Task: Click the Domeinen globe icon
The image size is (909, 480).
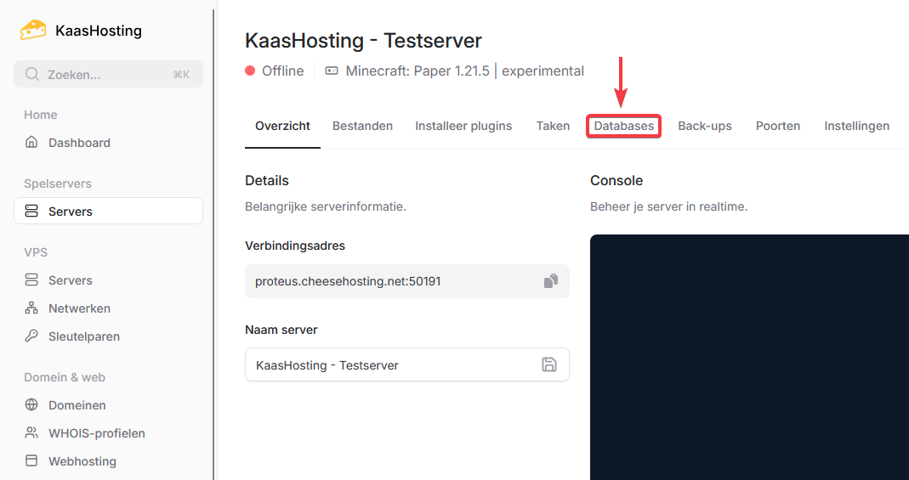Action: [x=31, y=404]
